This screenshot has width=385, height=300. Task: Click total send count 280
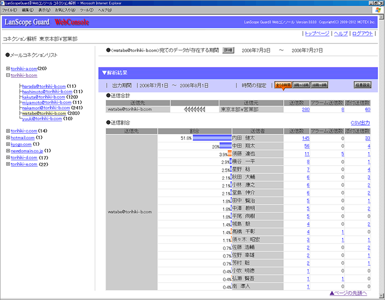(x=305, y=110)
